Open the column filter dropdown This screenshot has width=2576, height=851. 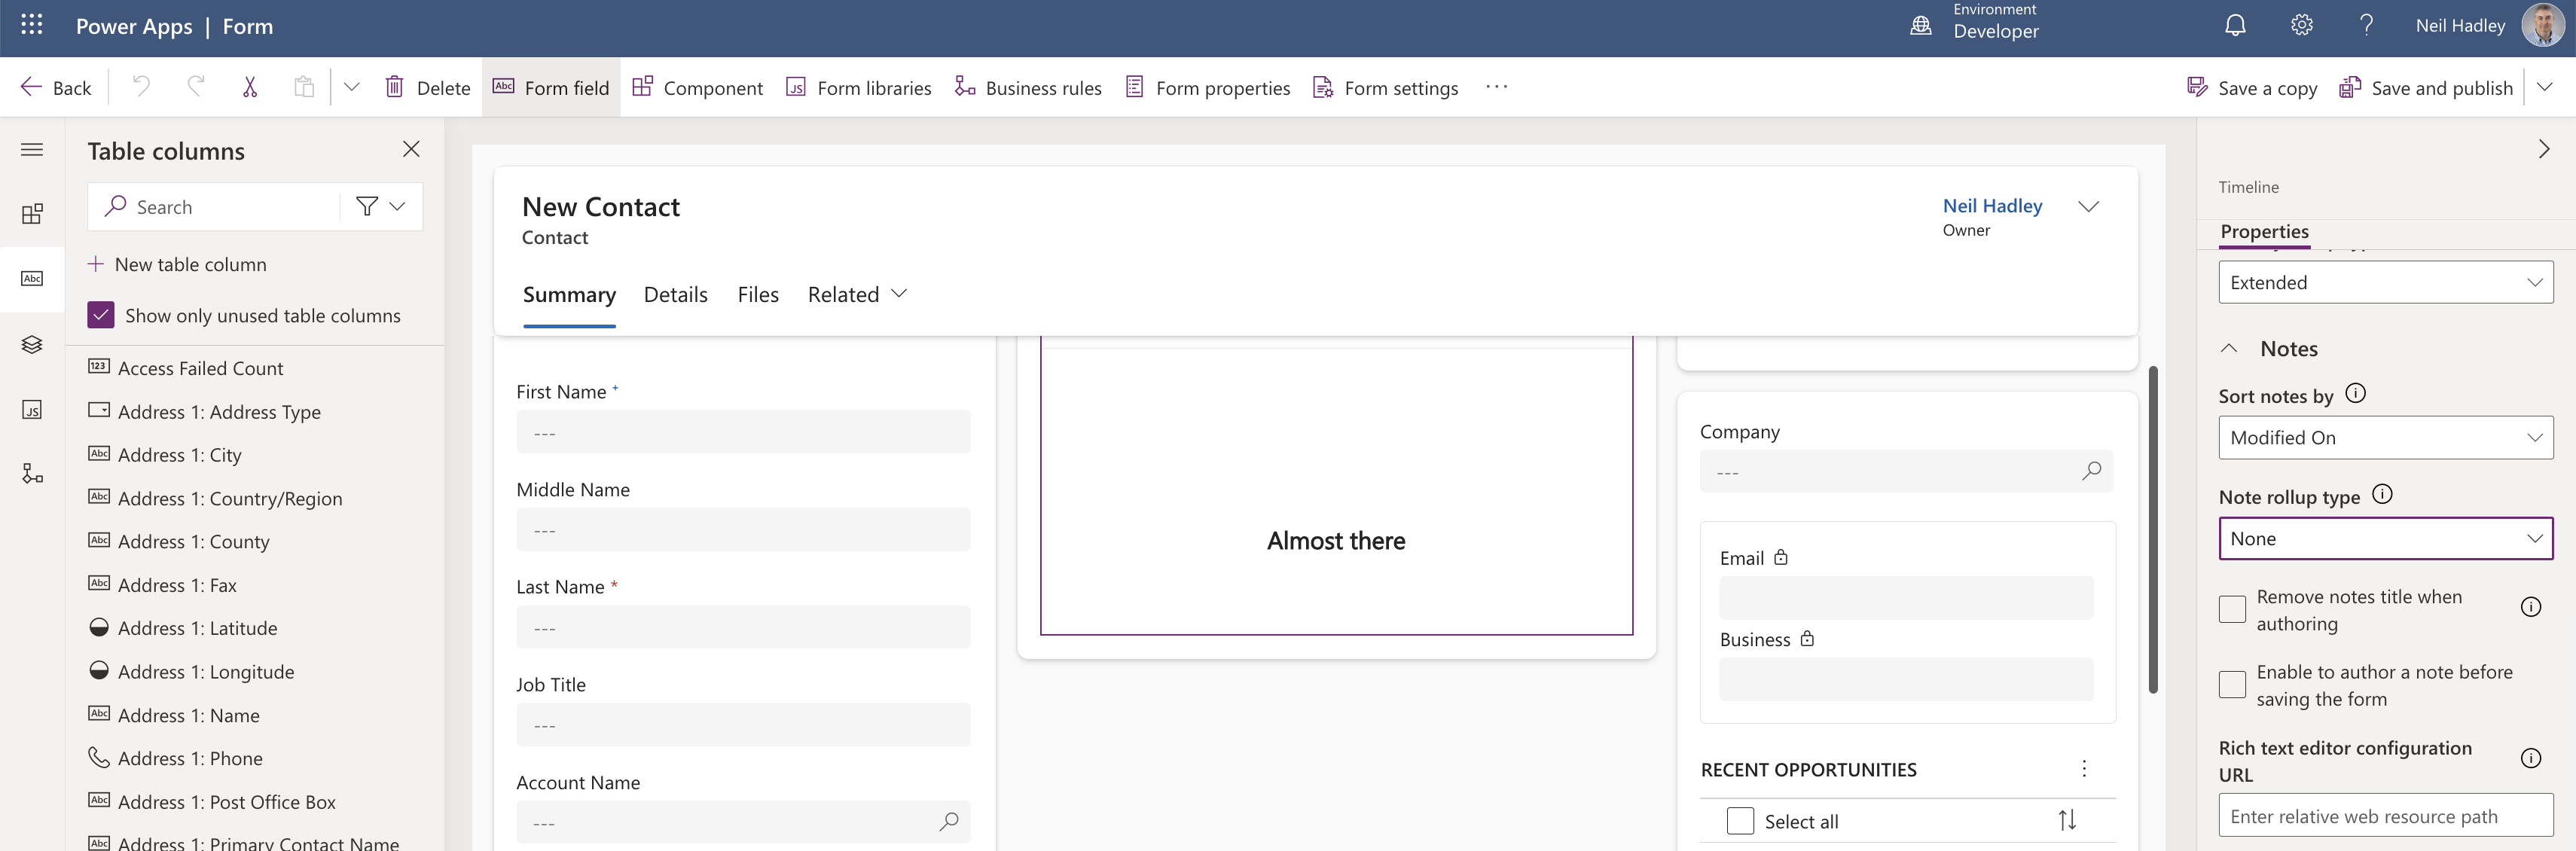pos(381,207)
